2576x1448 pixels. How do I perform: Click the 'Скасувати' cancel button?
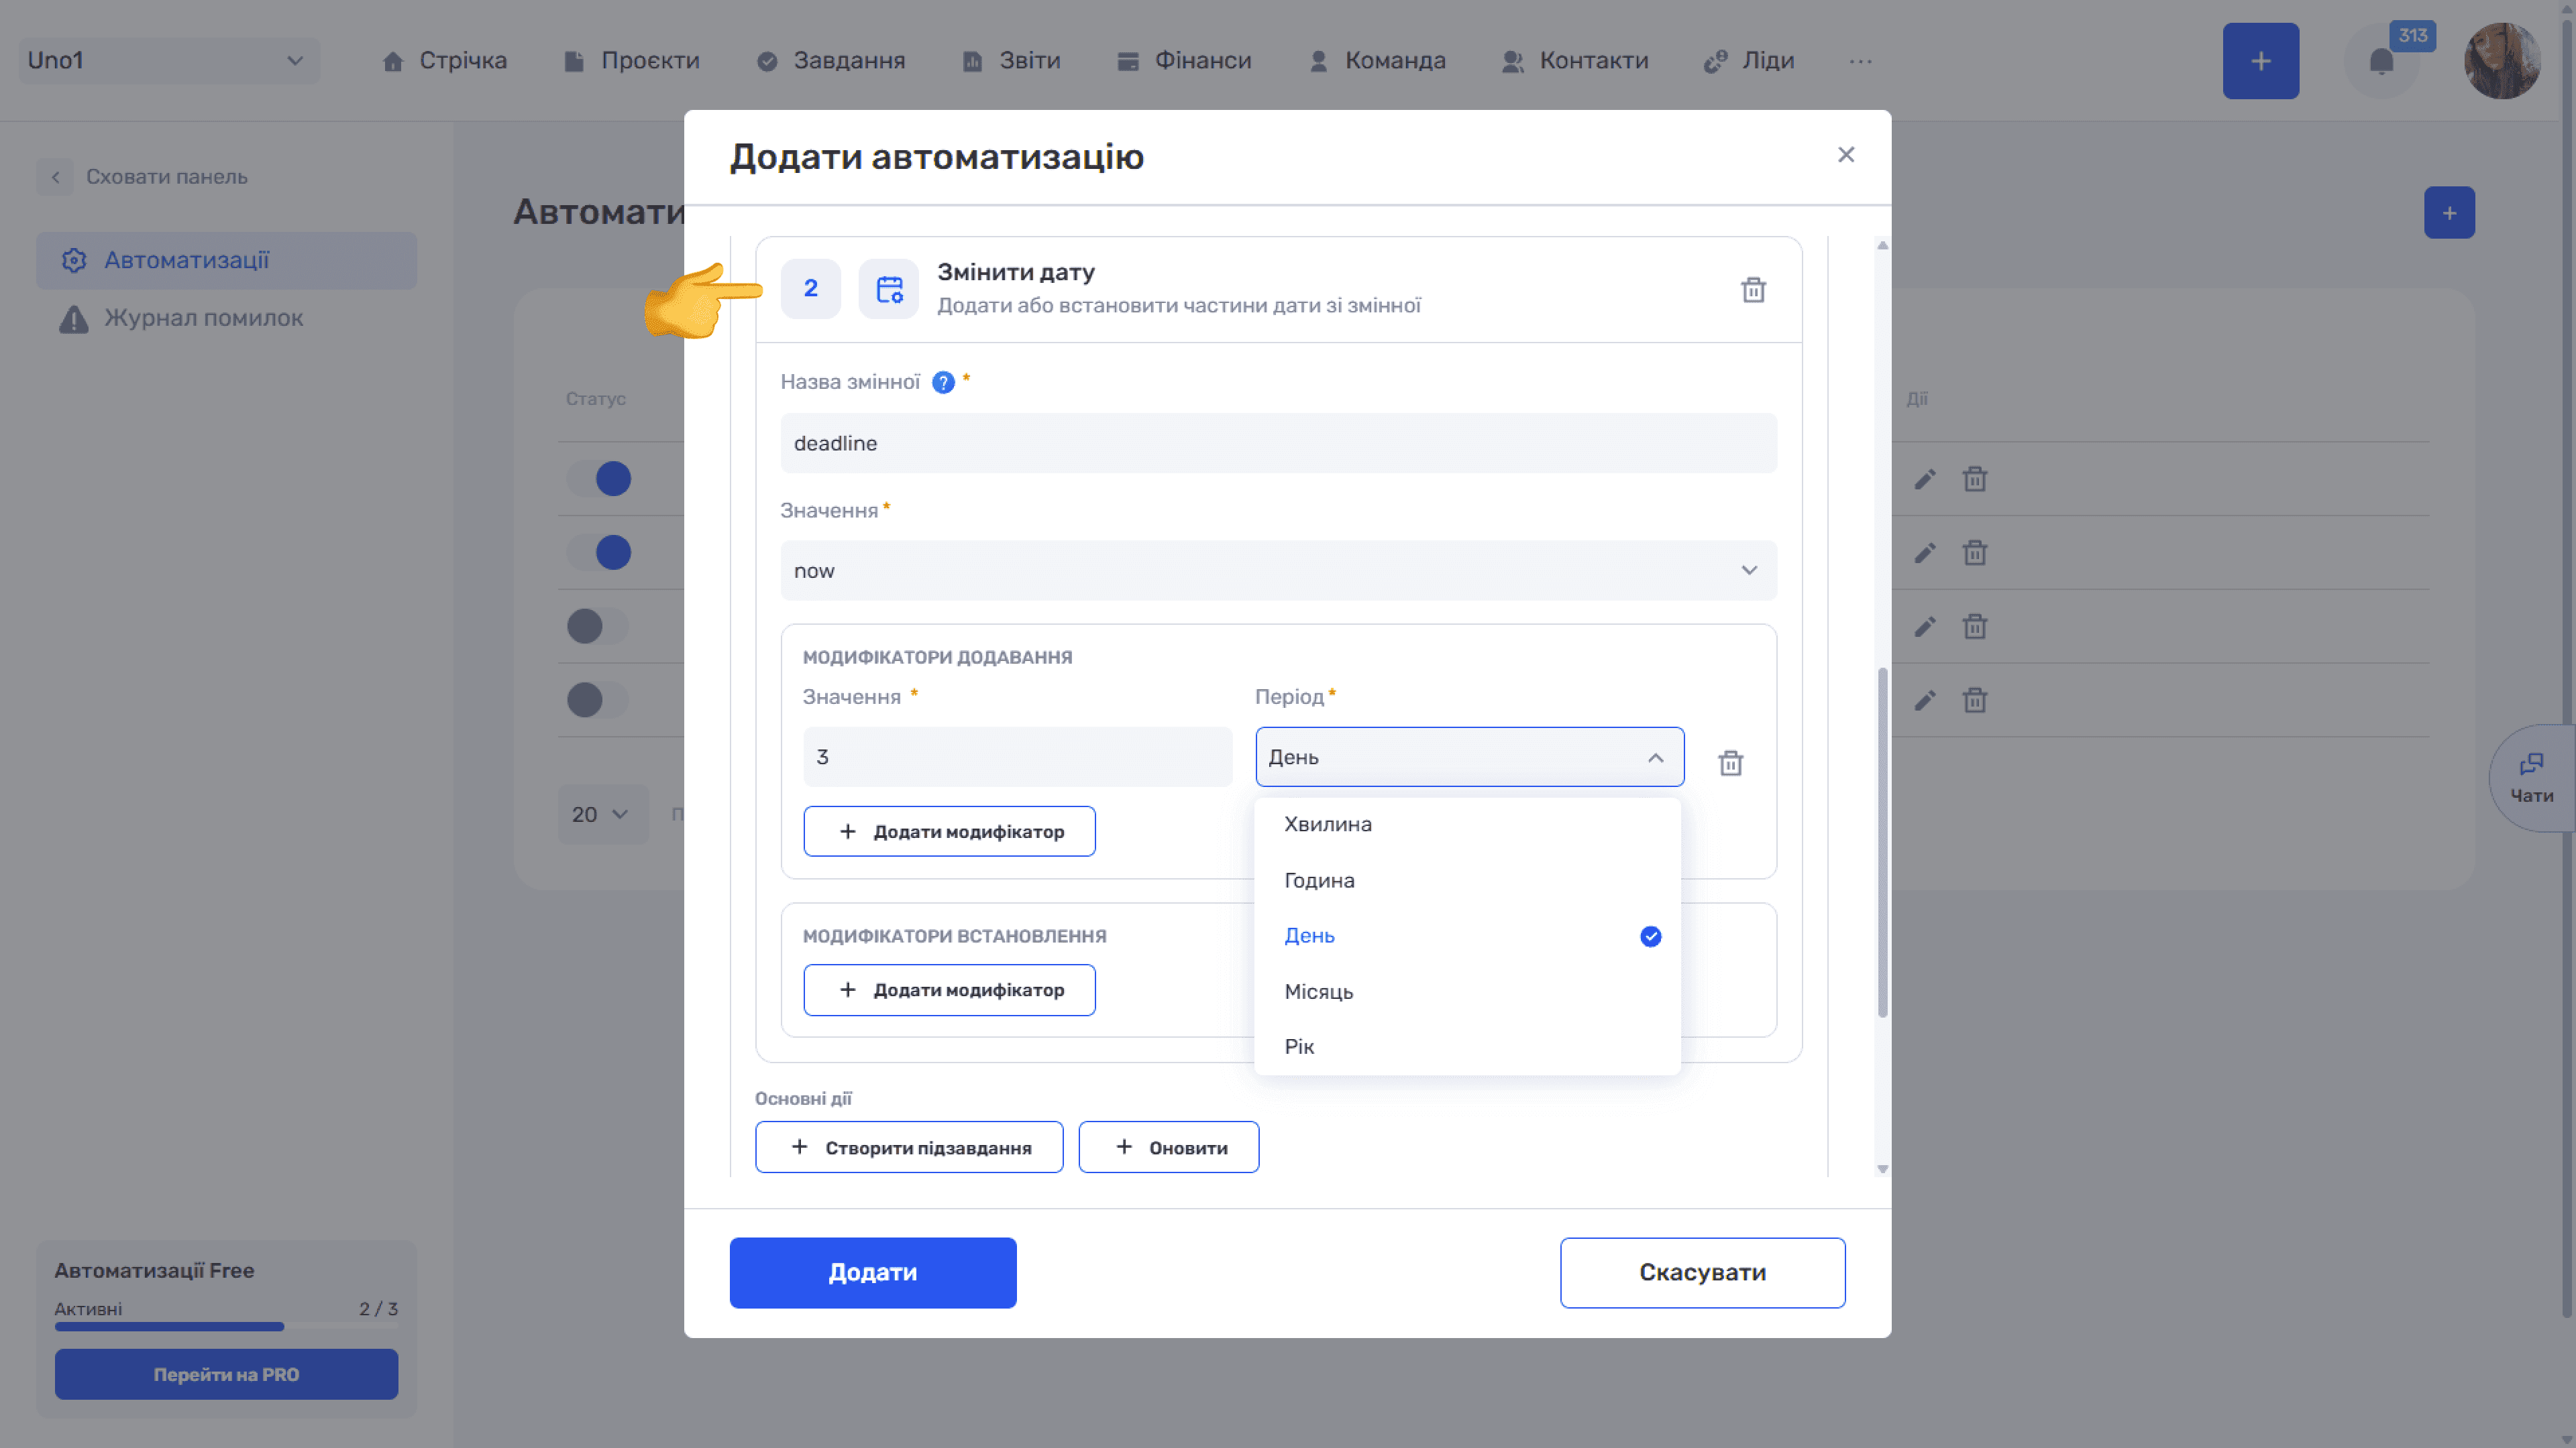1702,1272
